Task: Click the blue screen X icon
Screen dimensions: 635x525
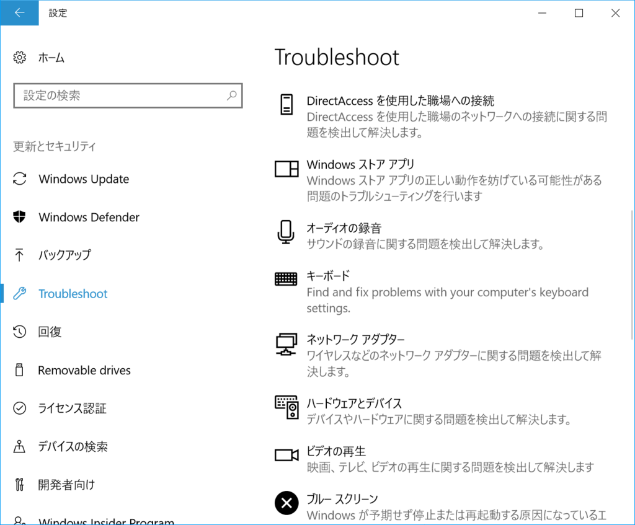Action: 286,503
